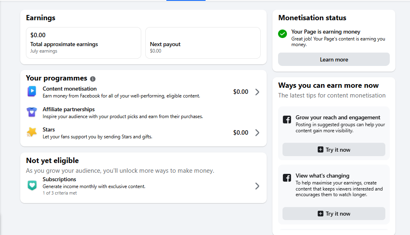
Task: Click the 'Monetisation status' heading
Action: tap(312, 18)
